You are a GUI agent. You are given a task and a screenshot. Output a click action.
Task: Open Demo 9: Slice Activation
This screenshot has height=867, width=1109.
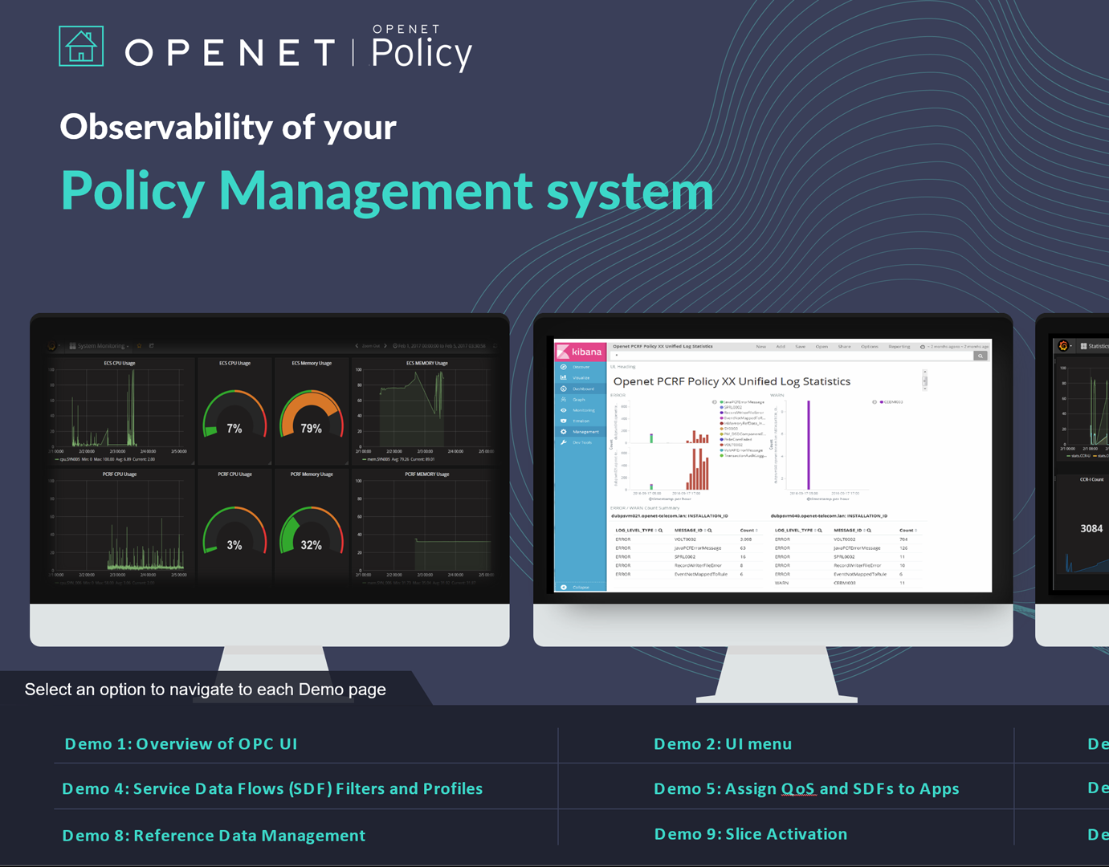click(x=751, y=833)
